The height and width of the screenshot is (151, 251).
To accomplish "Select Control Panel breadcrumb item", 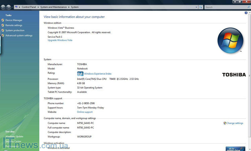I will tap(29, 7).
